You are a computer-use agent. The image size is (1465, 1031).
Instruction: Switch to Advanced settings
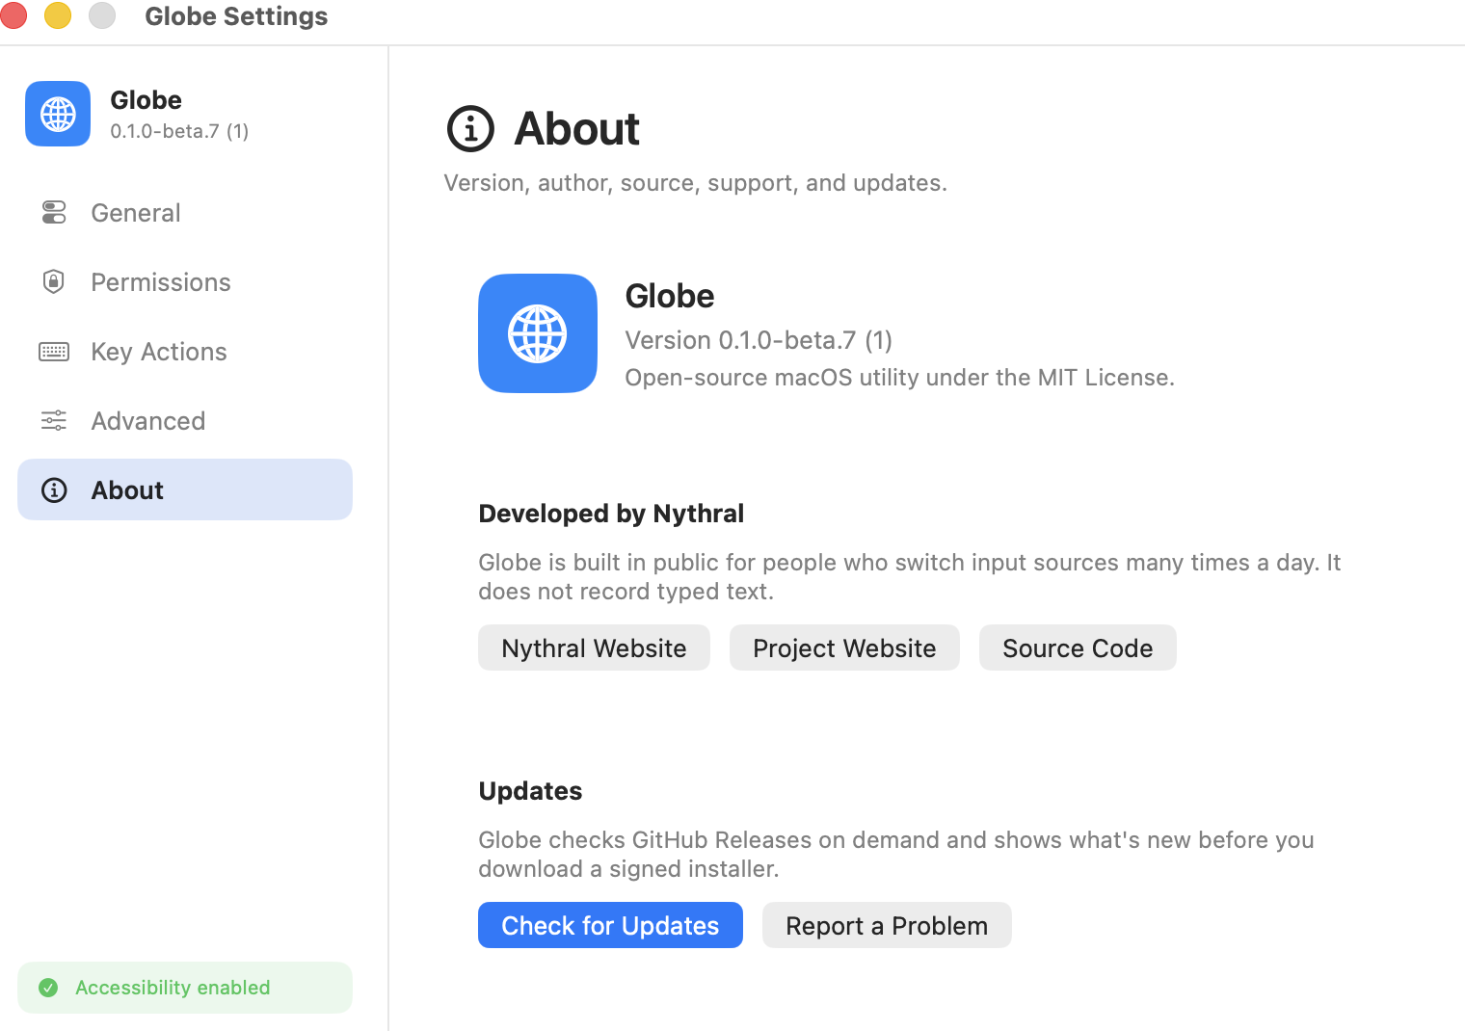185,421
